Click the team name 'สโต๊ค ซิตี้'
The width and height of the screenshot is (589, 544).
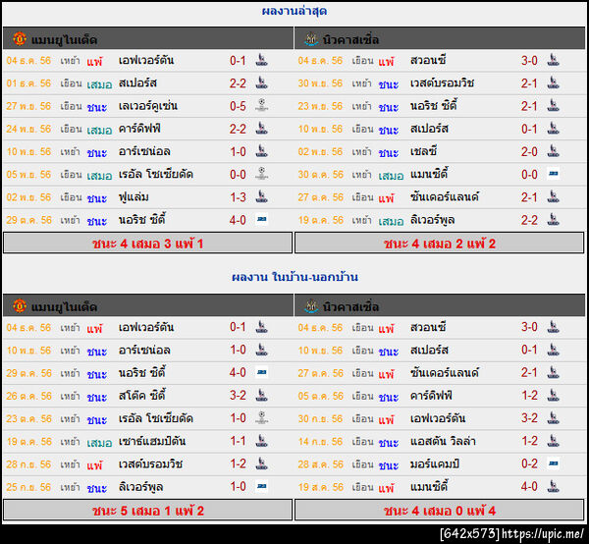(142, 395)
